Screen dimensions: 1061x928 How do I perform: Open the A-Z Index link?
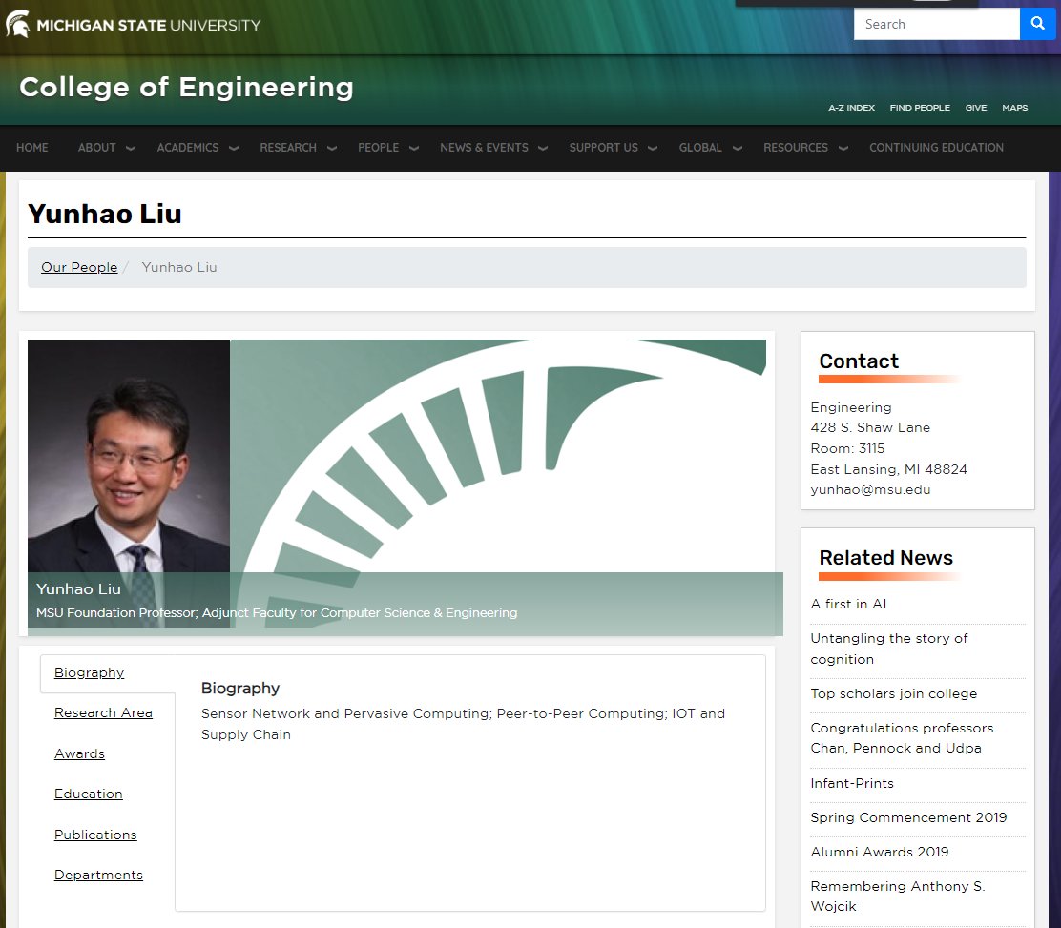851,108
